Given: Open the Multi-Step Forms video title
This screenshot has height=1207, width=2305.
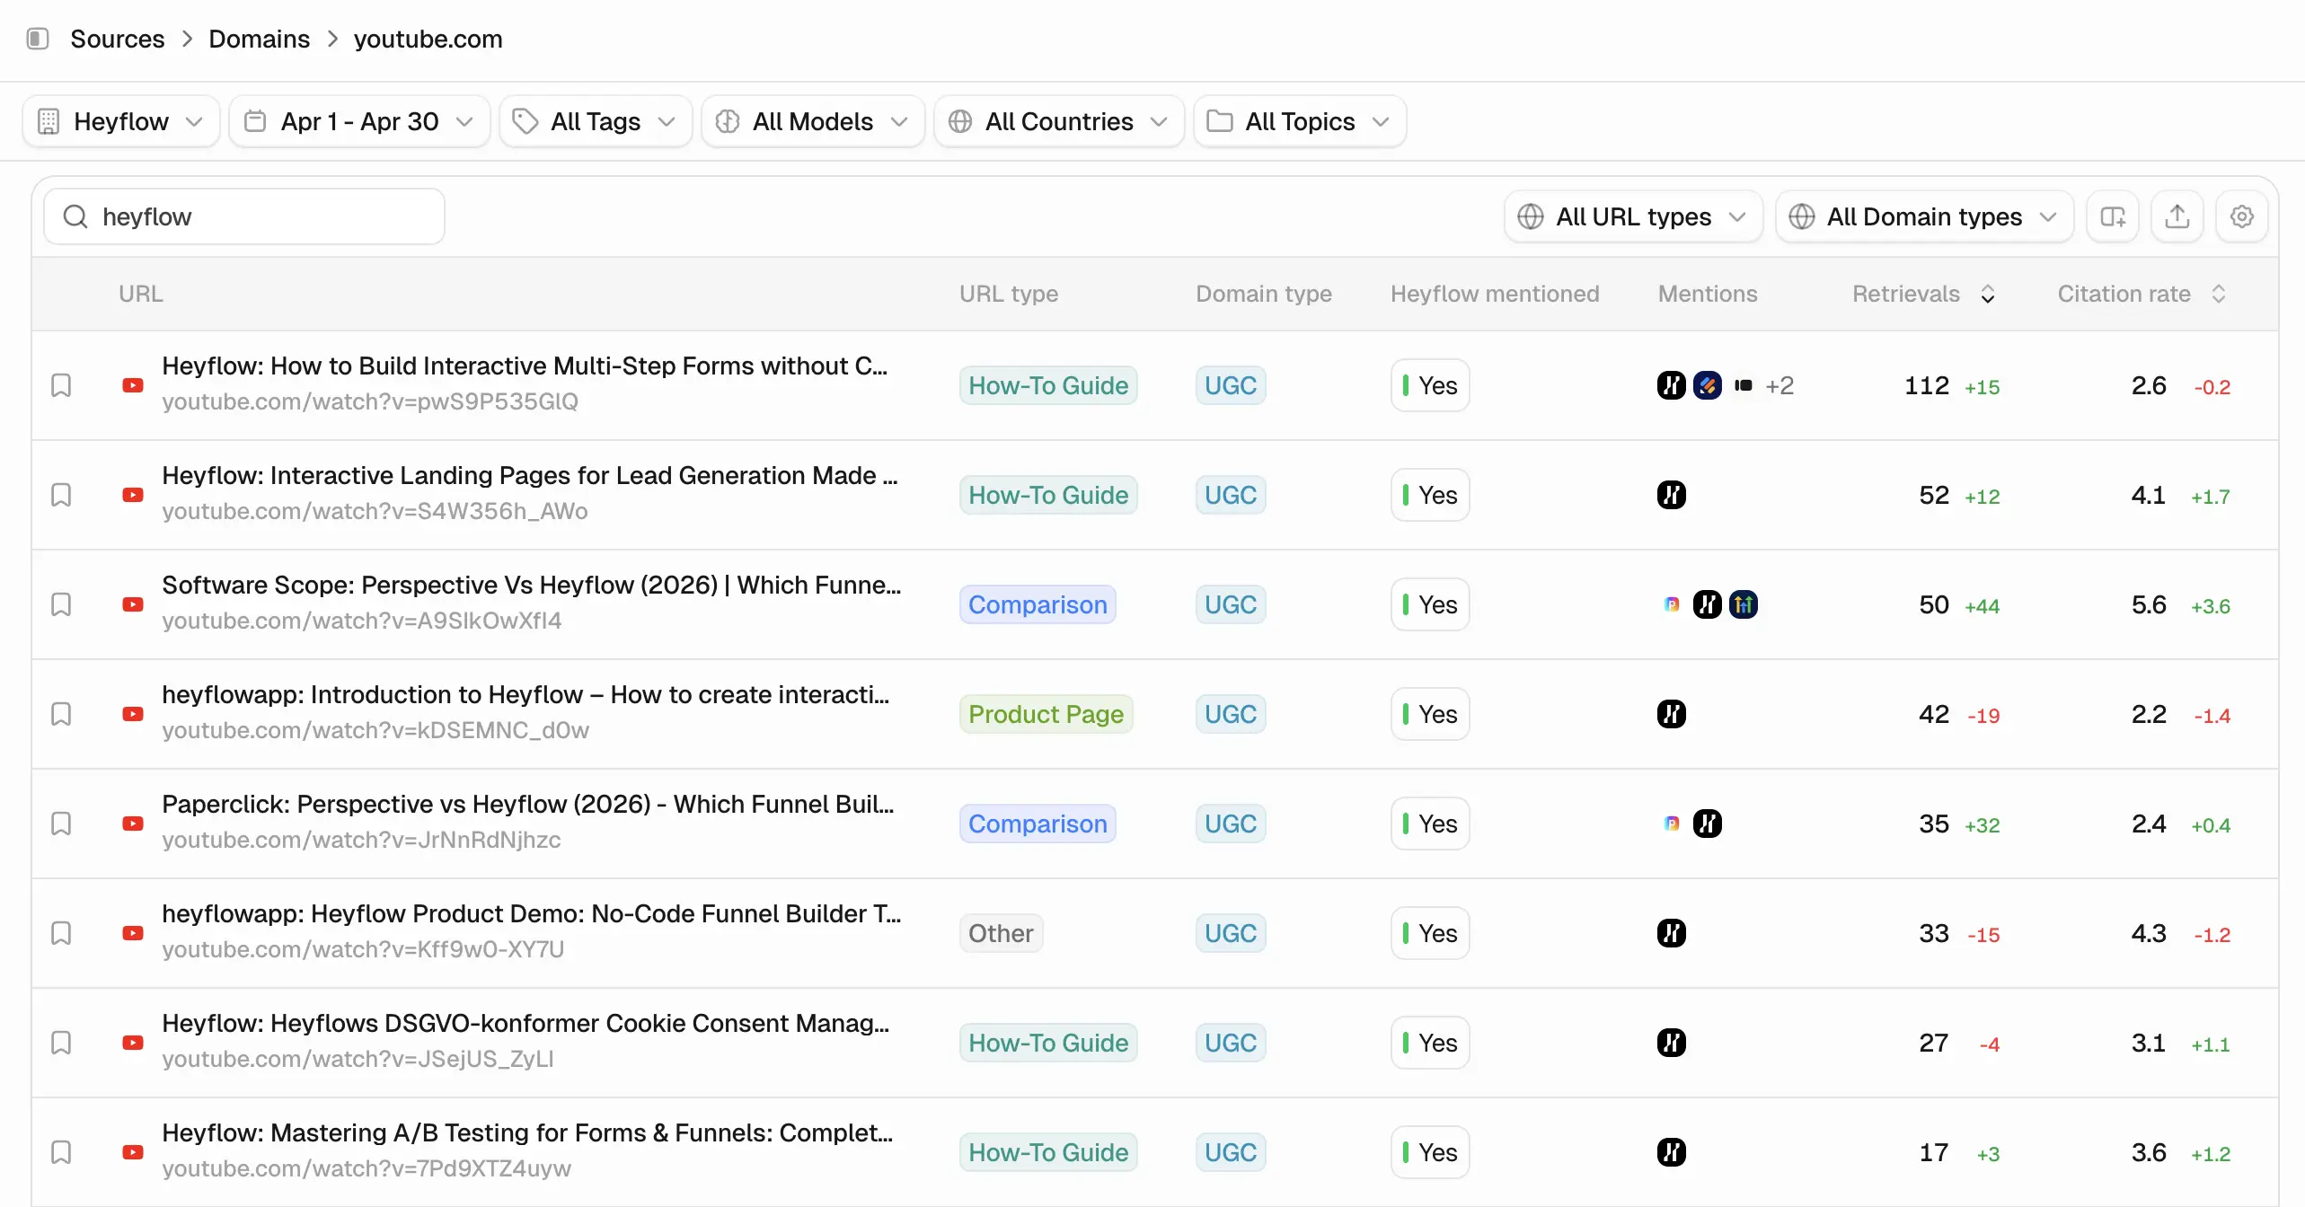Looking at the screenshot, I should [x=525, y=366].
